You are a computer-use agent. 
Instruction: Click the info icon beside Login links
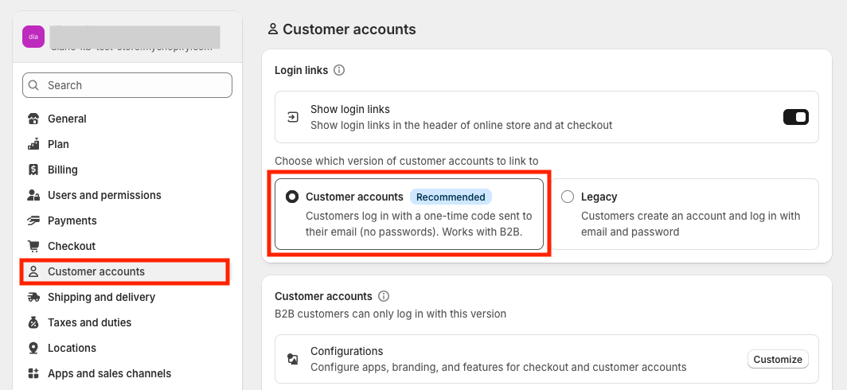point(339,70)
